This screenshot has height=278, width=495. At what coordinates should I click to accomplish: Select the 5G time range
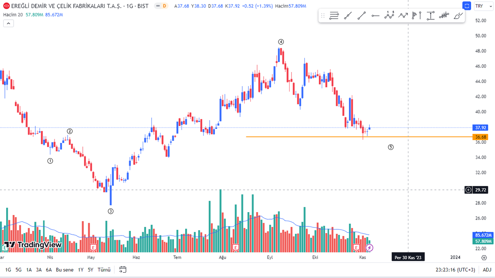19,270
